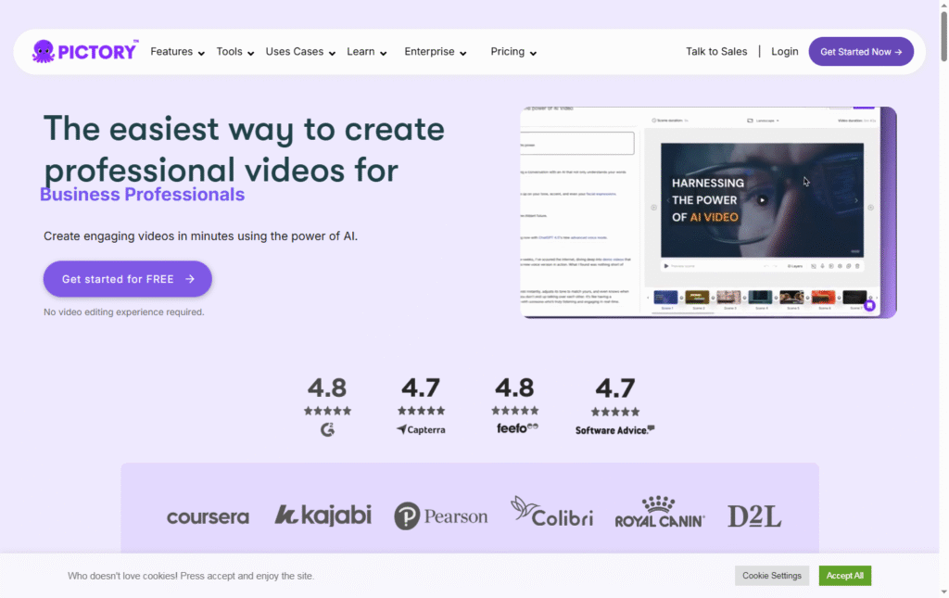Click the Software Advice logo
This screenshot has height=598, width=949.
point(615,430)
